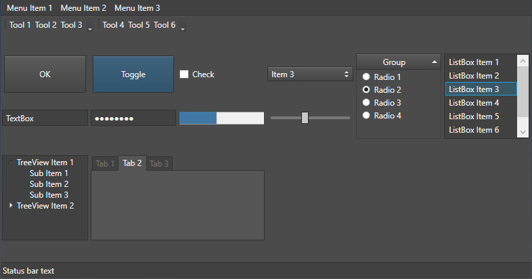Enable the Check checkbox
Screen dimensions: 532x279
click(x=184, y=74)
